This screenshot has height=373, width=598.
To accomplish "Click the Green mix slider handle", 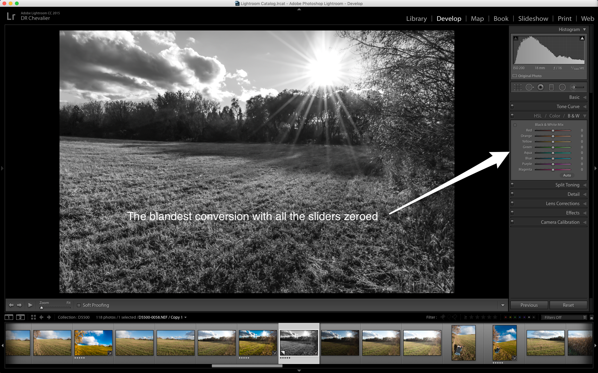I will (x=553, y=147).
